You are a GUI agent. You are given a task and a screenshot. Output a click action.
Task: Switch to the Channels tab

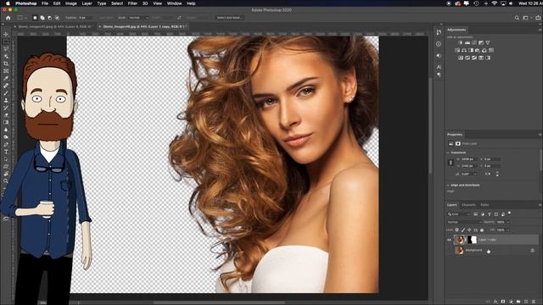[x=468, y=205]
